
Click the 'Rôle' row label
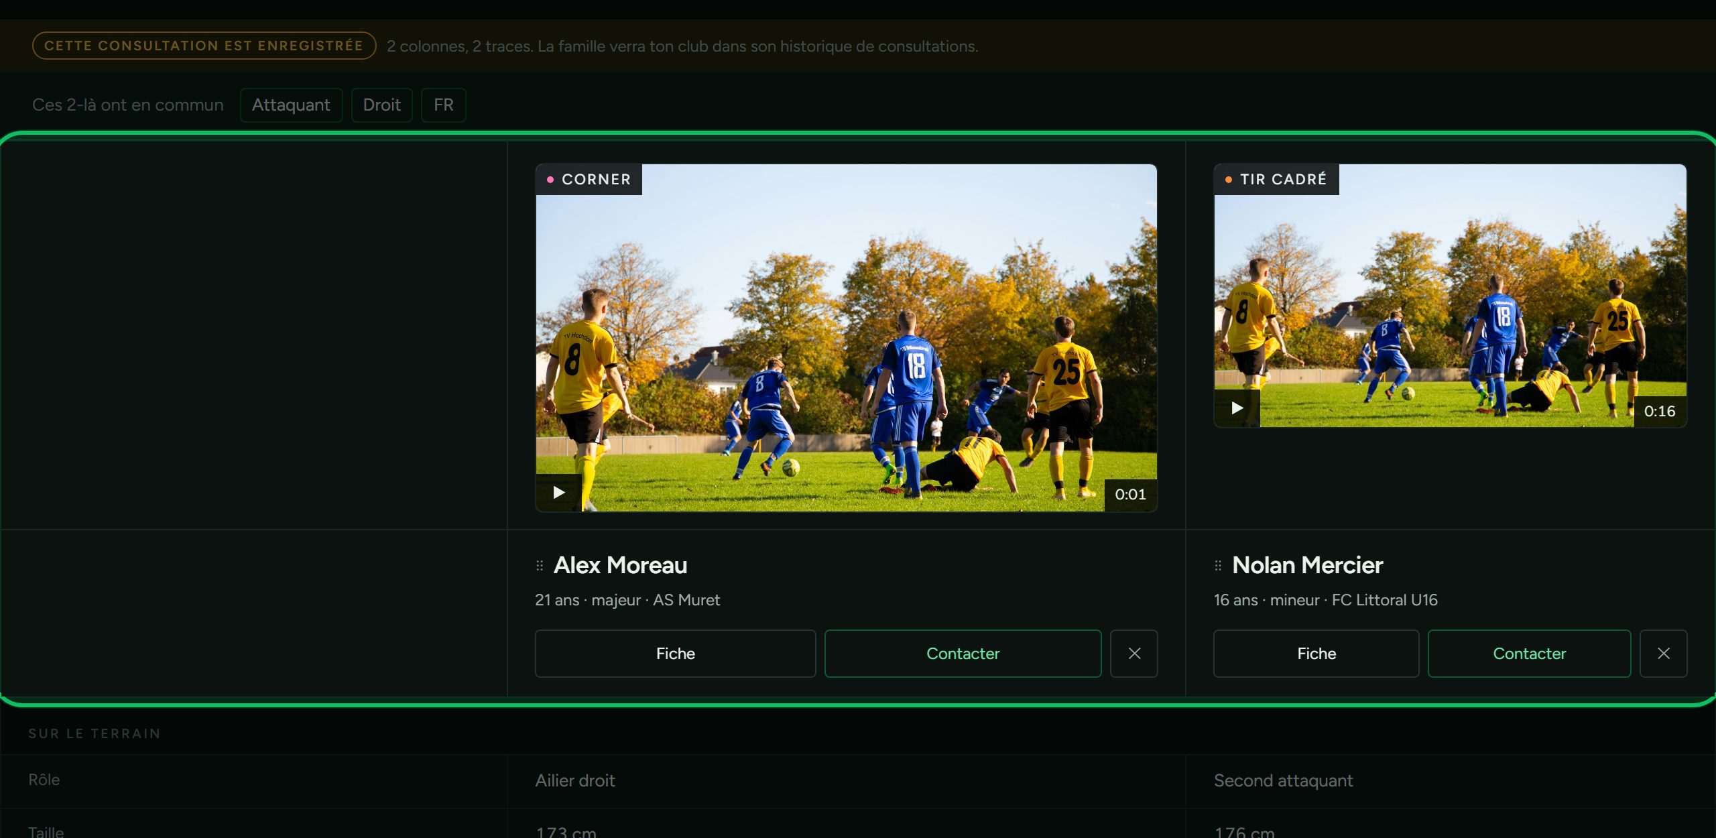click(44, 780)
